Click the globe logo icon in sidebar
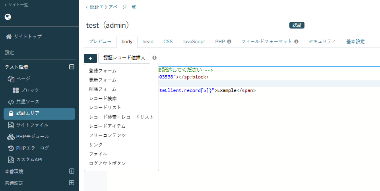Viewport: 380px width, 191px height. (8, 17)
